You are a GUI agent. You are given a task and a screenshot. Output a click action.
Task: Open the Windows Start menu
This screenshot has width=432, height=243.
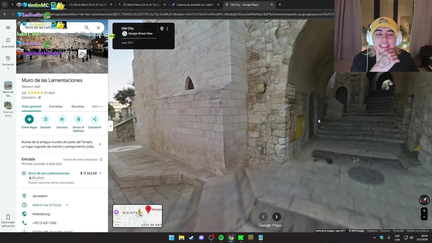click(171, 238)
